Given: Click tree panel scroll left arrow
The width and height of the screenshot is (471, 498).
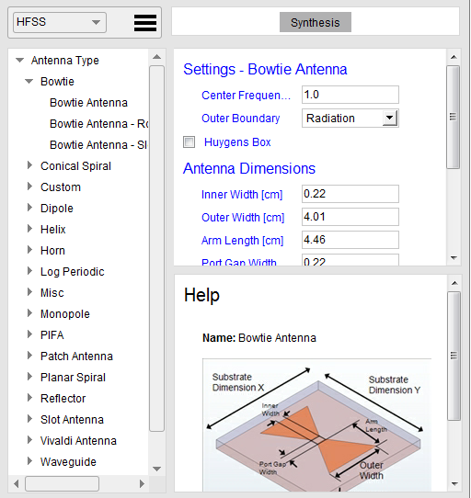Looking at the screenshot, I should tap(17, 483).
